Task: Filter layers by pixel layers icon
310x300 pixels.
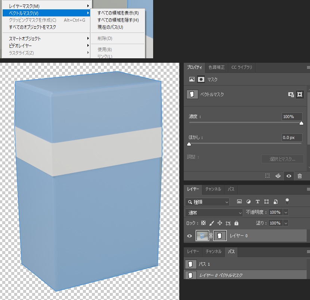Action: (x=239, y=202)
